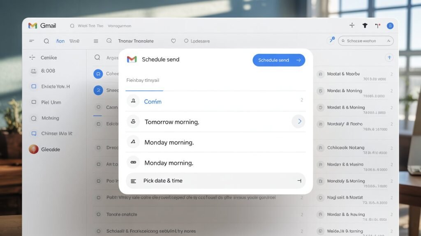Click the filter icon beside the avatar
This screenshot has width=421, height=236.
[x=378, y=26]
